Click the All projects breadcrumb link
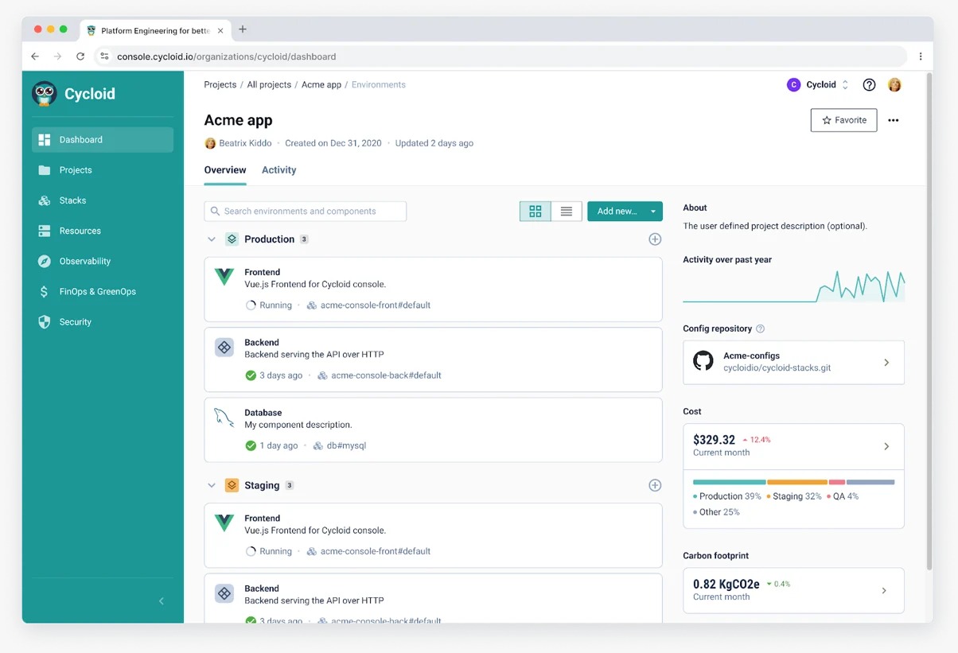958x653 pixels. (269, 84)
